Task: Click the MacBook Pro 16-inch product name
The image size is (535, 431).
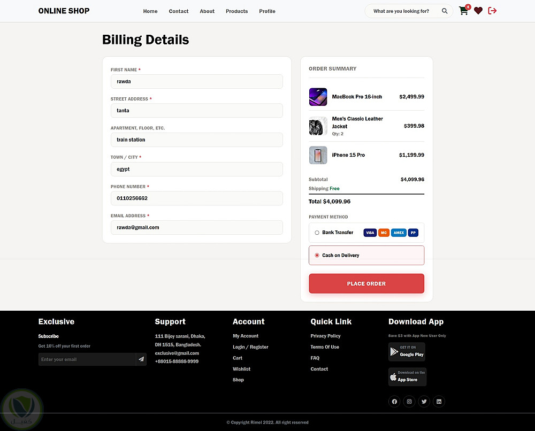Action: 357,97
